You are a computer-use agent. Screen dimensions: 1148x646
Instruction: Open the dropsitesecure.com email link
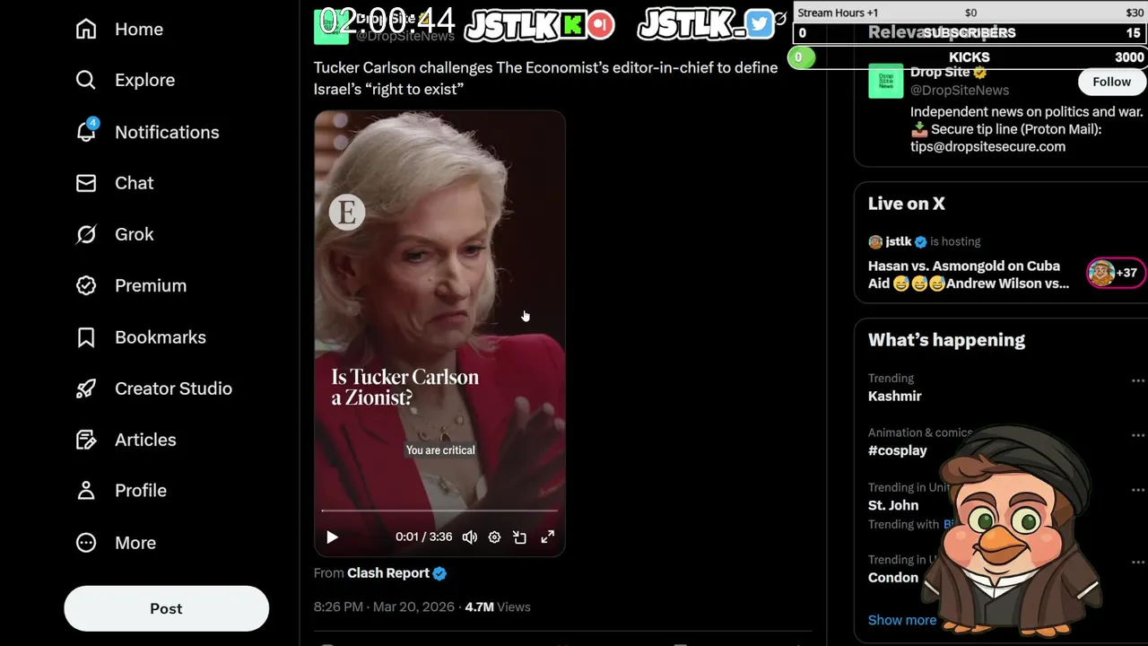pos(987,147)
